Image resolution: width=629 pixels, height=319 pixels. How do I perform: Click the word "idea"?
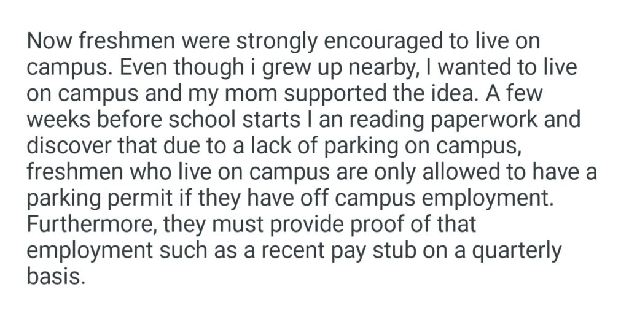434,93
